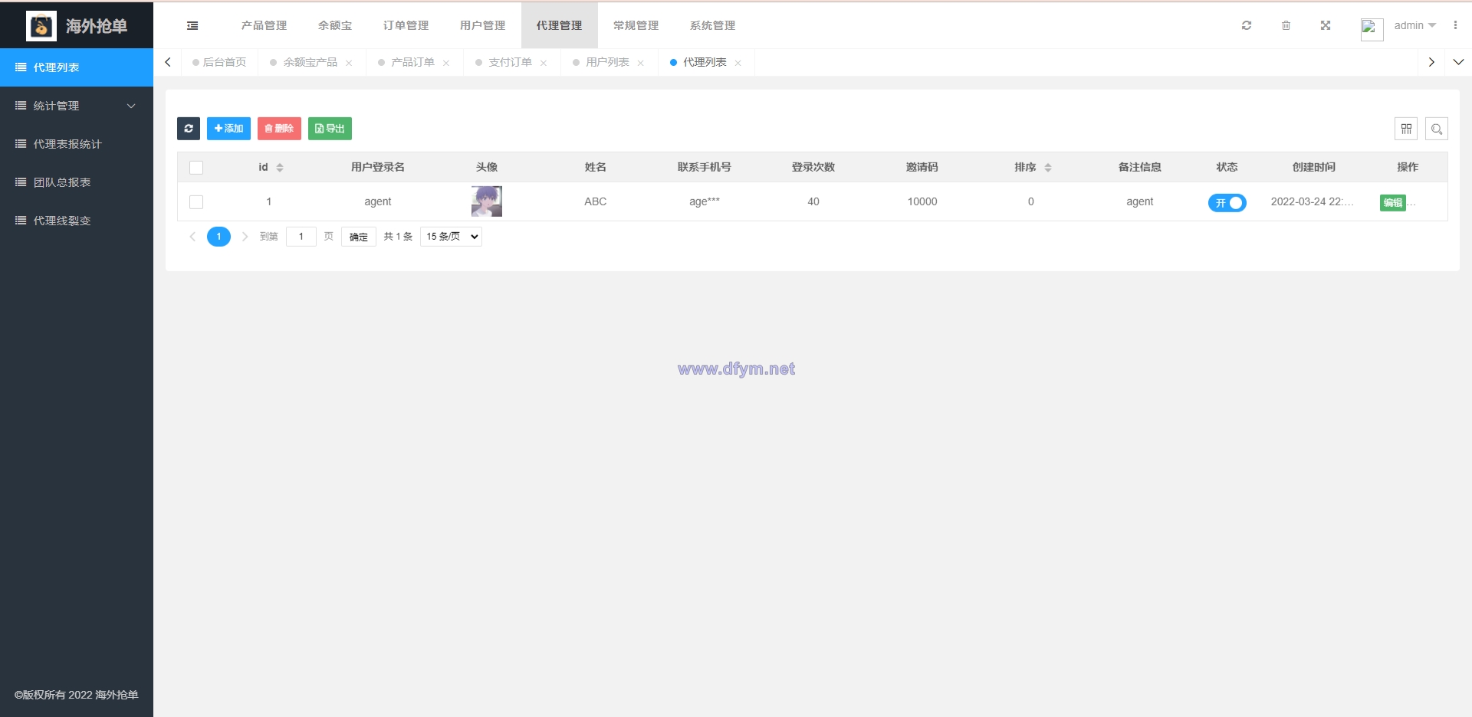Open 团队总报表 in the sidebar

pyautogui.click(x=77, y=182)
